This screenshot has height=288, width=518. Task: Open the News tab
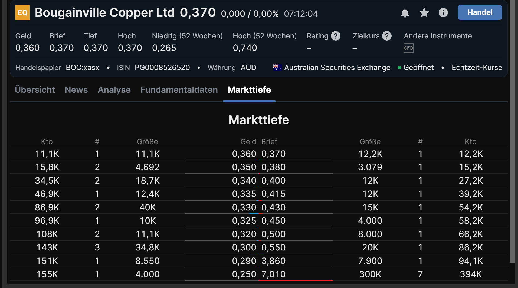[76, 90]
